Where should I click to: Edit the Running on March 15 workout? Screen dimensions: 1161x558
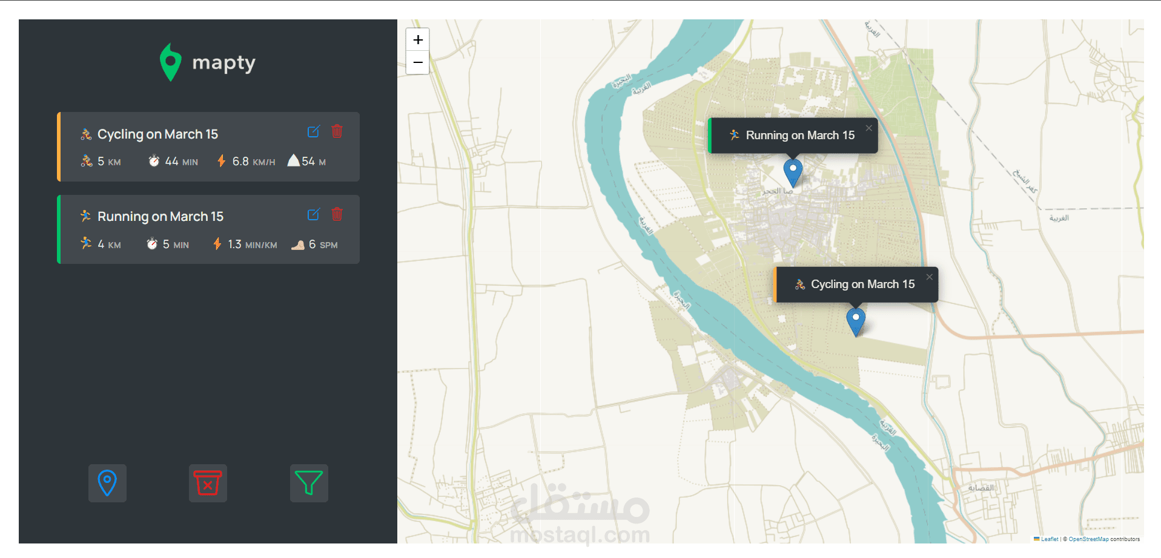[313, 214]
